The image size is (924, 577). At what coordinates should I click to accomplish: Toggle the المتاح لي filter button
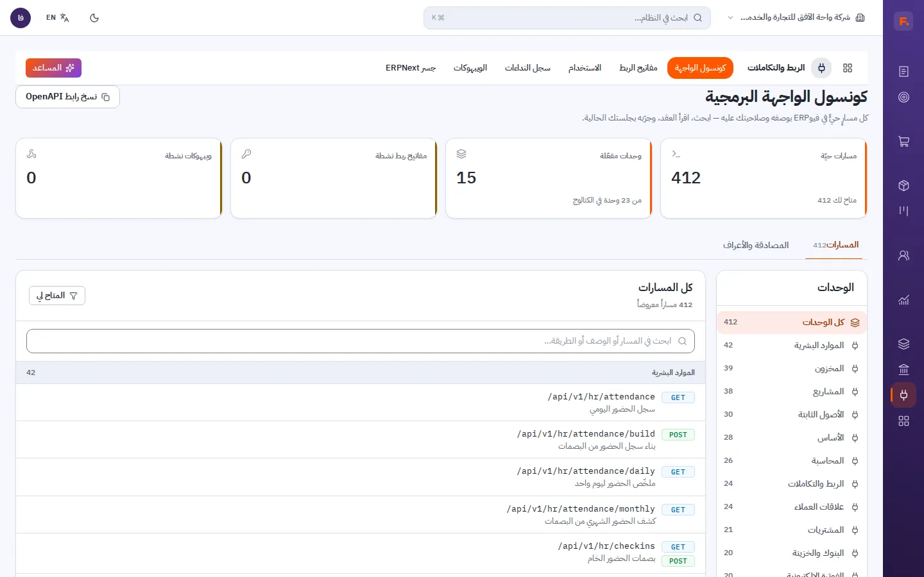click(57, 296)
